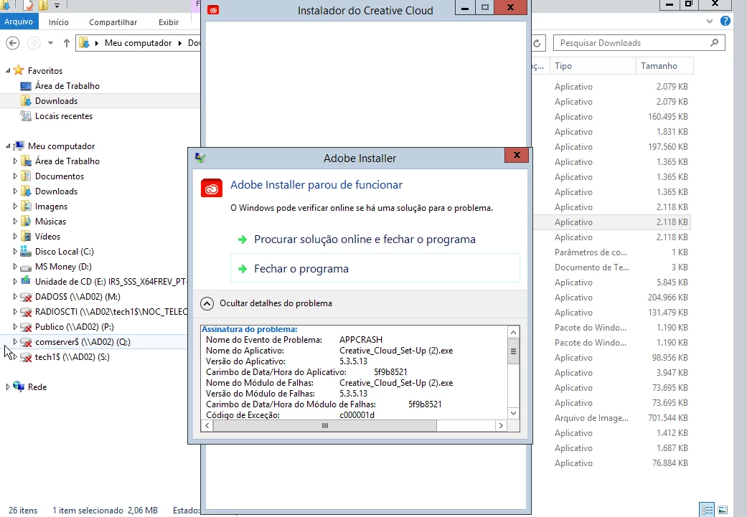Click the Favoritos star icon
The height and width of the screenshot is (517, 747).
coord(19,70)
